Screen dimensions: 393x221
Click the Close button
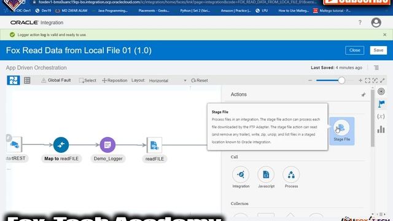[354, 50]
